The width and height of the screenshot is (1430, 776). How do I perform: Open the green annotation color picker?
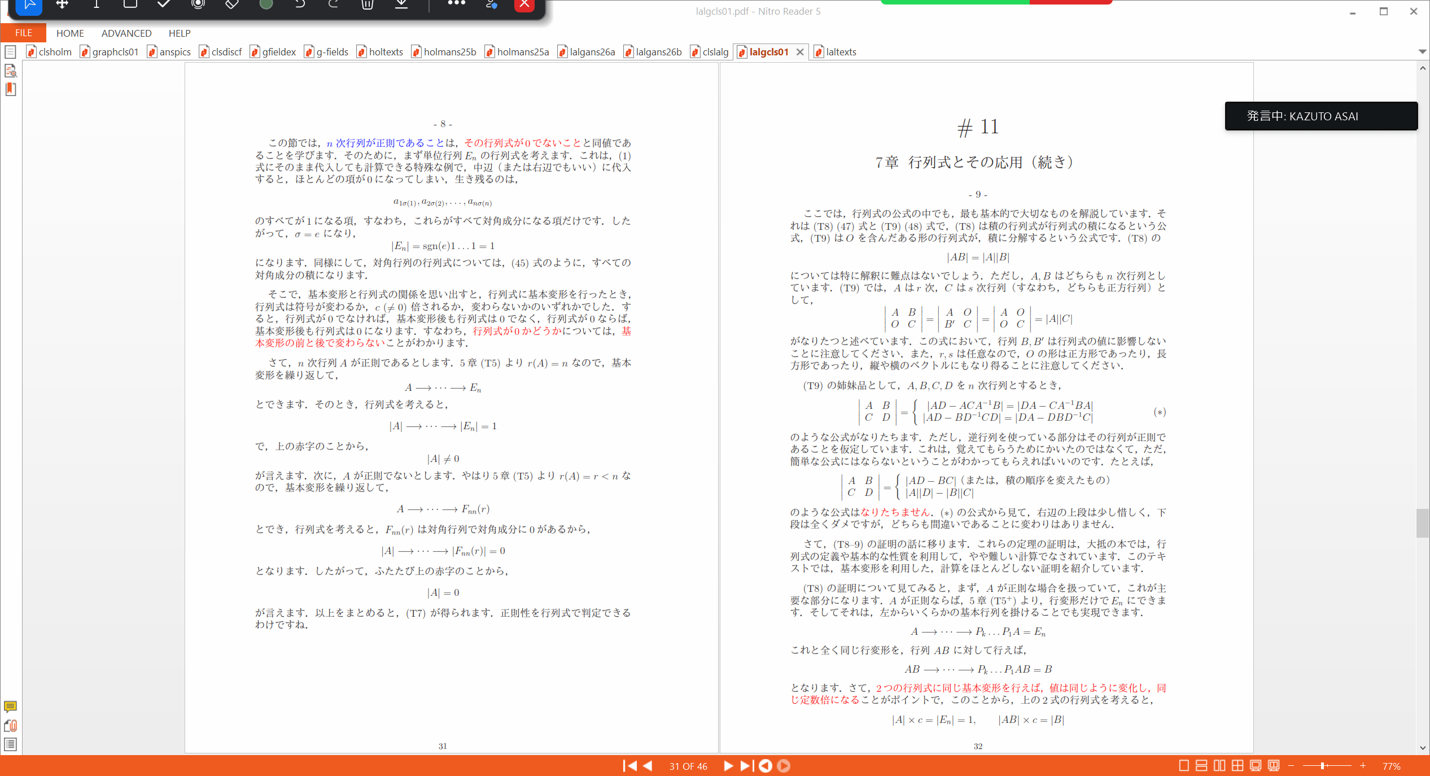[x=266, y=5]
